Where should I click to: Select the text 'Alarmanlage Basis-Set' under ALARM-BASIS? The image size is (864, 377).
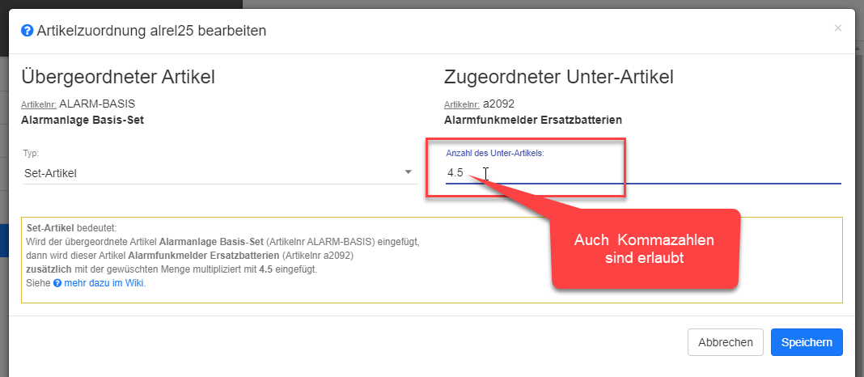pyautogui.click(x=82, y=120)
